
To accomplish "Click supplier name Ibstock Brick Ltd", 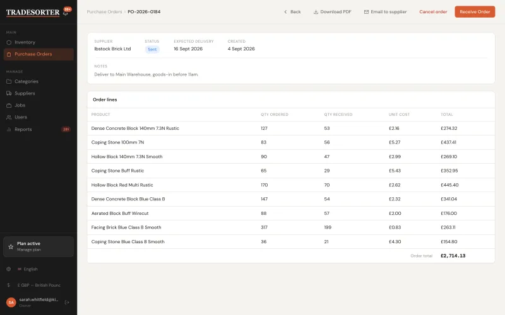I will tap(112, 49).
